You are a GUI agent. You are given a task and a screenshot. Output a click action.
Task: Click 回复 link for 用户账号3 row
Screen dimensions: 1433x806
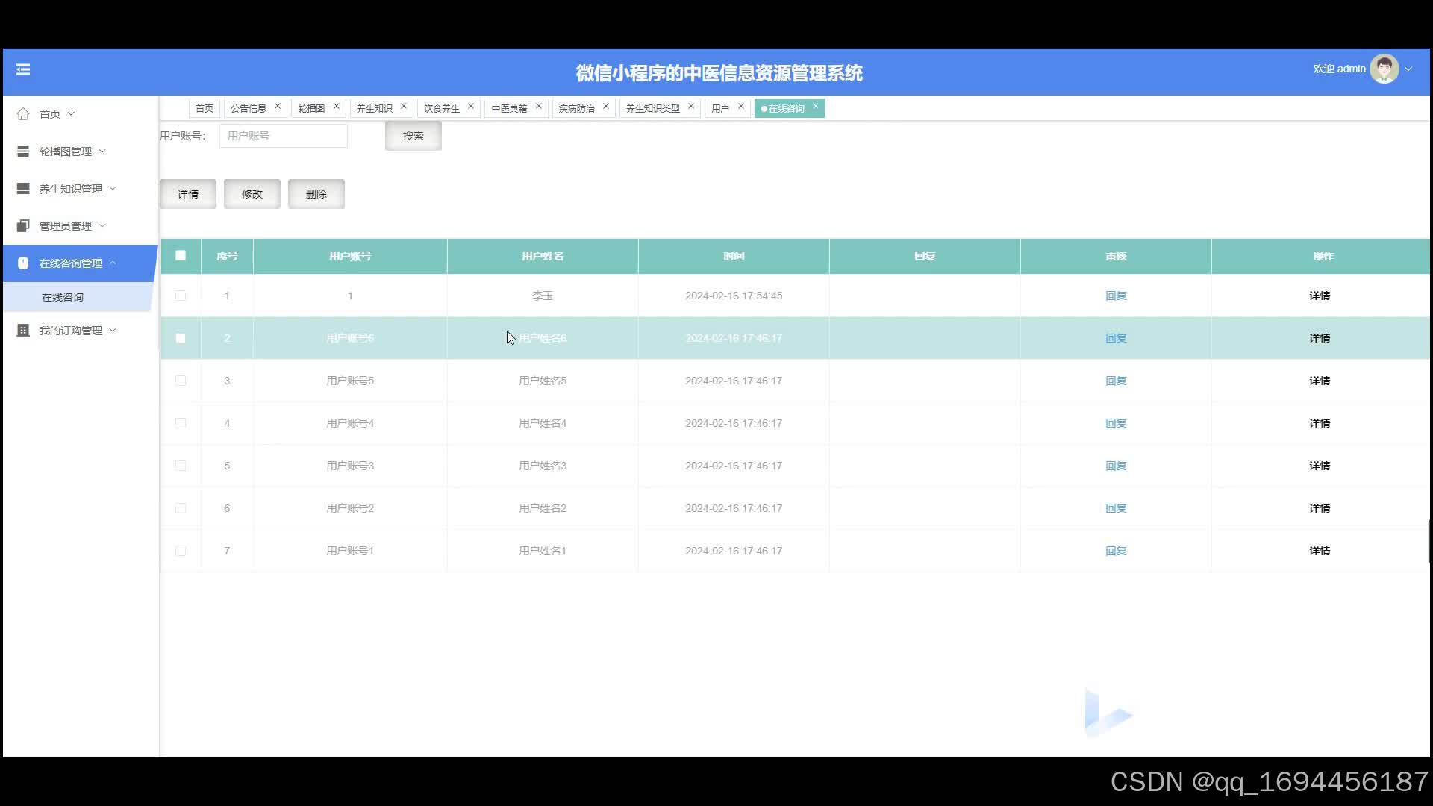click(1115, 466)
